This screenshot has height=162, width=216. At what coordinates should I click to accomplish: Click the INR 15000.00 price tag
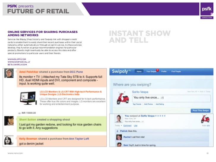27,113
